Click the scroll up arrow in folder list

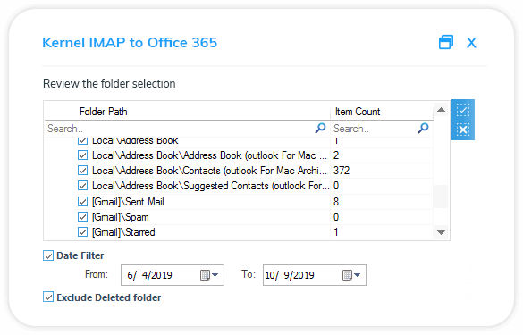[442, 110]
